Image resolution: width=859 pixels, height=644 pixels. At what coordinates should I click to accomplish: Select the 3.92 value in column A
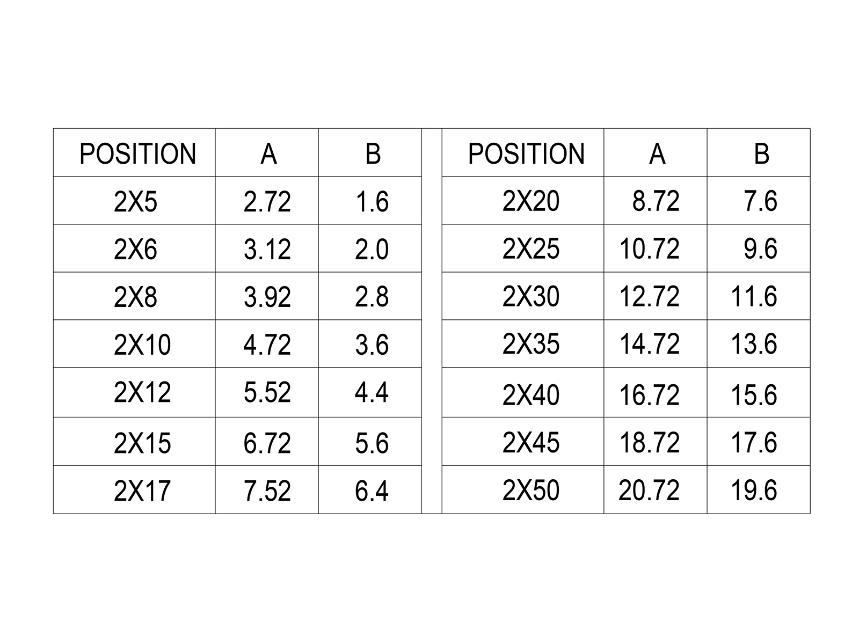point(267,297)
